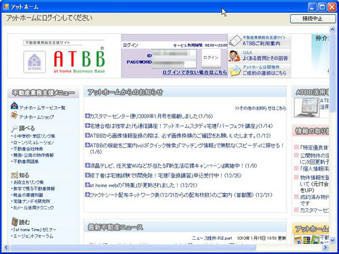Image resolution: width=339 pixels, height=254 pixels.
Task: Click bullet icon beside at home web notice
Action: pos(87,185)
